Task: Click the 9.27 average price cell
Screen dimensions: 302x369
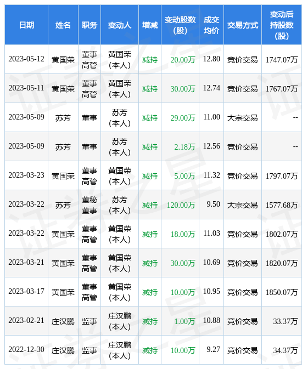Action: [214, 349]
